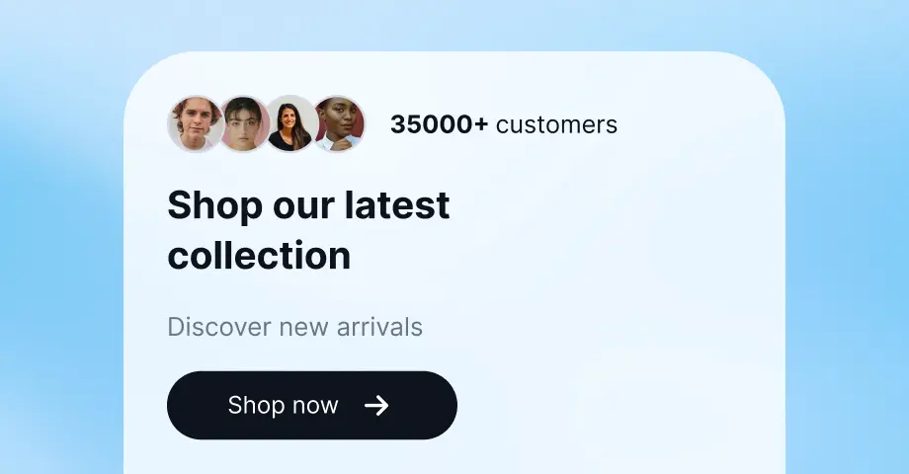Click the arrow icon in Shop now button
Screen dimensions: 909x474
pos(376,406)
